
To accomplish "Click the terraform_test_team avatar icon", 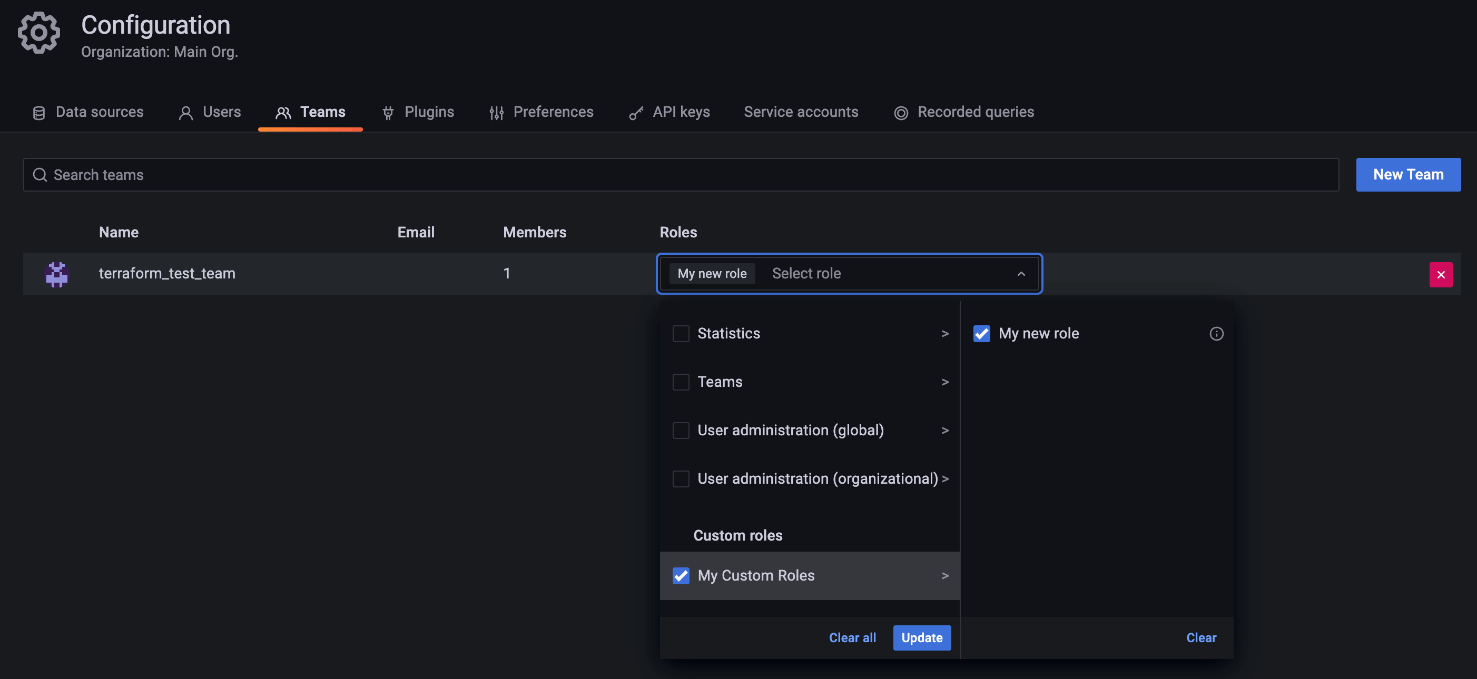I will (x=57, y=274).
